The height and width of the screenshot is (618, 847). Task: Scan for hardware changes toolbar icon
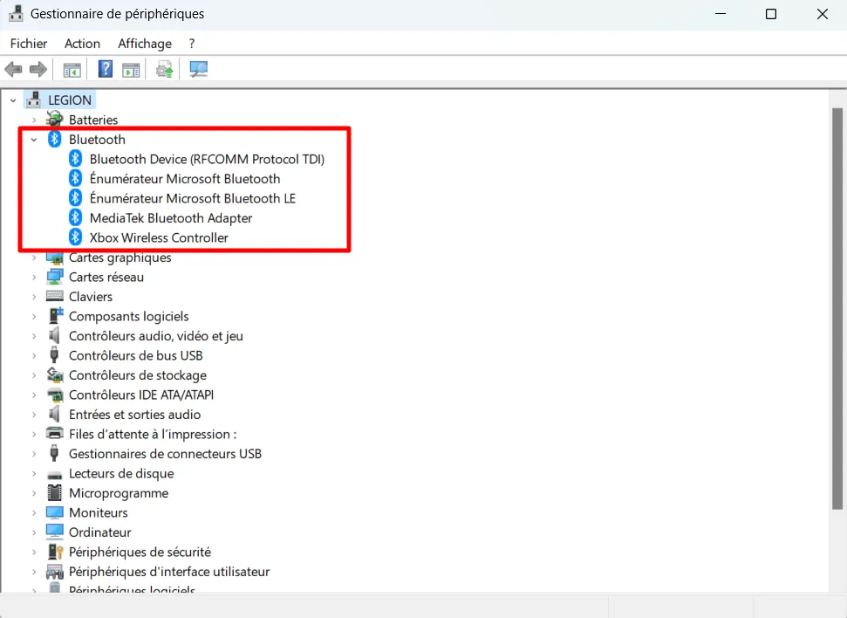click(198, 69)
